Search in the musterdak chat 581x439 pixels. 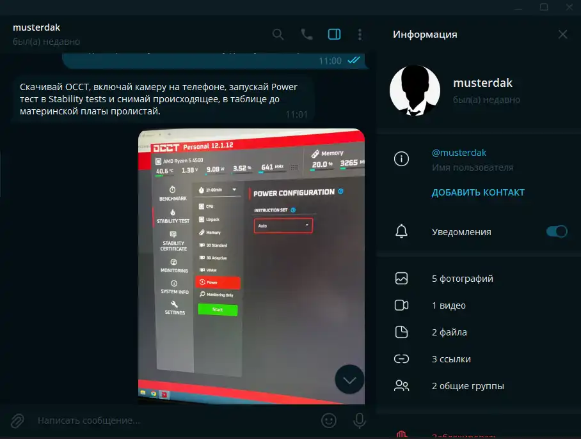(x=278, y=35)
